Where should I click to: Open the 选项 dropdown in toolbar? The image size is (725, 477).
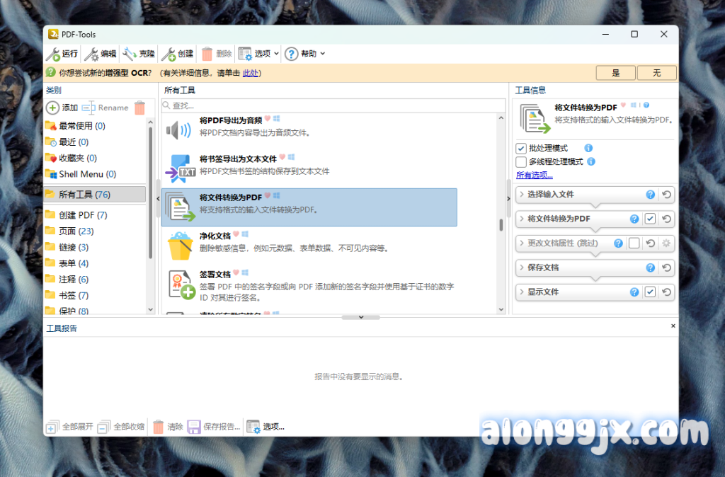258,54
